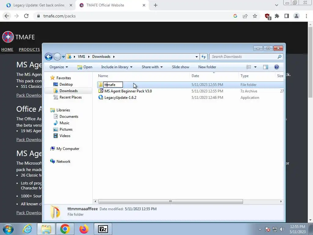Select Favorites in navigation pane
The height and width of the screenshot is (235, 313).
point(64,78)
